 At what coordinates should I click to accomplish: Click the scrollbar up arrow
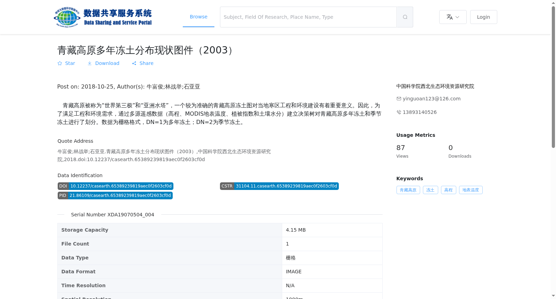point(553,3)
